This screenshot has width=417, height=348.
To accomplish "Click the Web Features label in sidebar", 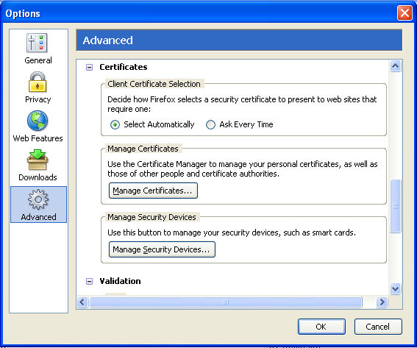I will [38, 138].
